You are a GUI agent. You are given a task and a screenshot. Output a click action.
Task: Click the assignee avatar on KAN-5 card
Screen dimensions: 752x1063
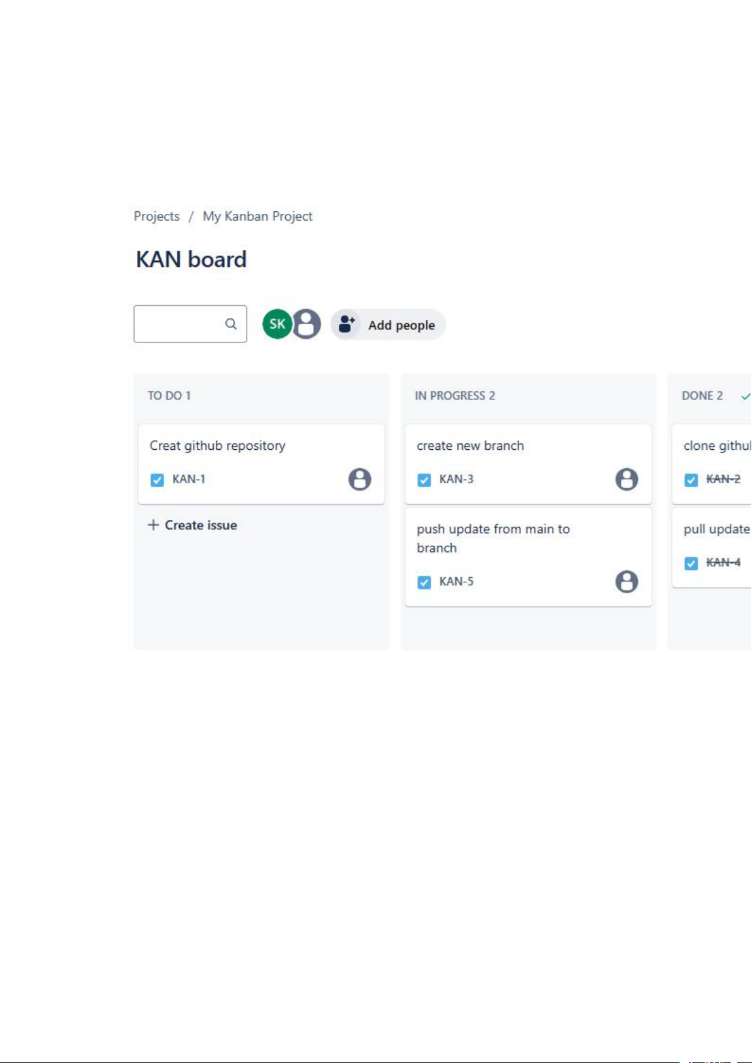[626, 582]
